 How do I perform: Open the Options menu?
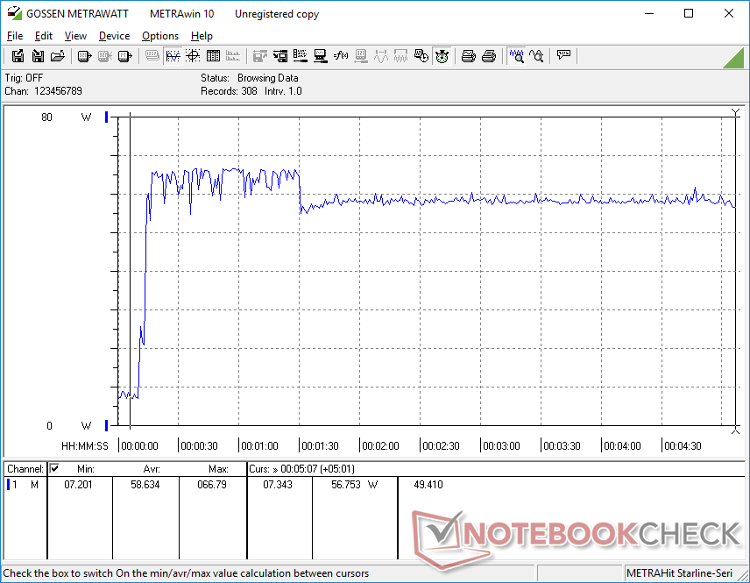coord(160,36)
